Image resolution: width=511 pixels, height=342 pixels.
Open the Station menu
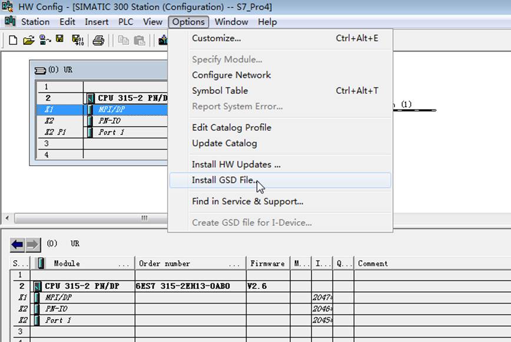pos(35,22)
